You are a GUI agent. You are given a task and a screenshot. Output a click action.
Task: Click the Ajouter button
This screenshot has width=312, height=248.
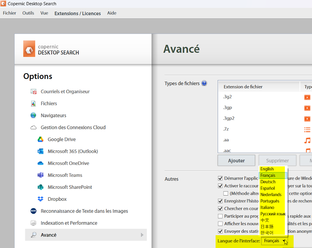pyautogui.click(x=236, y=160)
